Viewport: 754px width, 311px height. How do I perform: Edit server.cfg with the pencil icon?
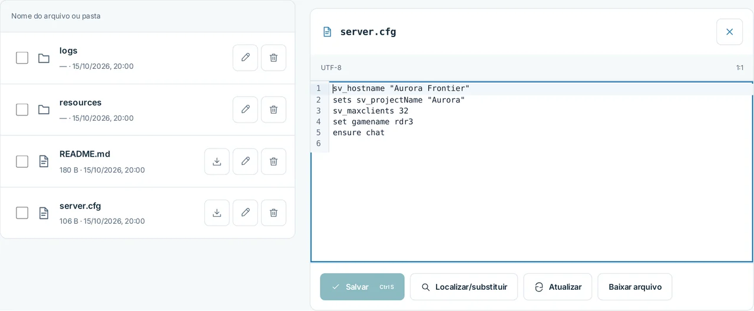point(245,213)
